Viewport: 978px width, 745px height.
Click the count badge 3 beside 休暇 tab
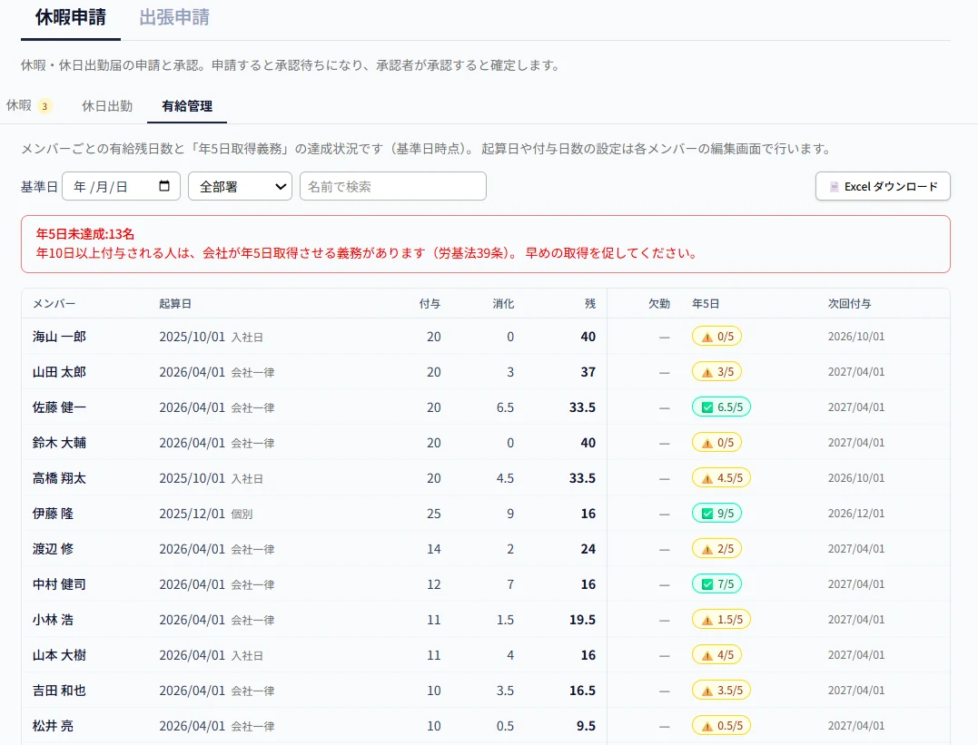44,106
